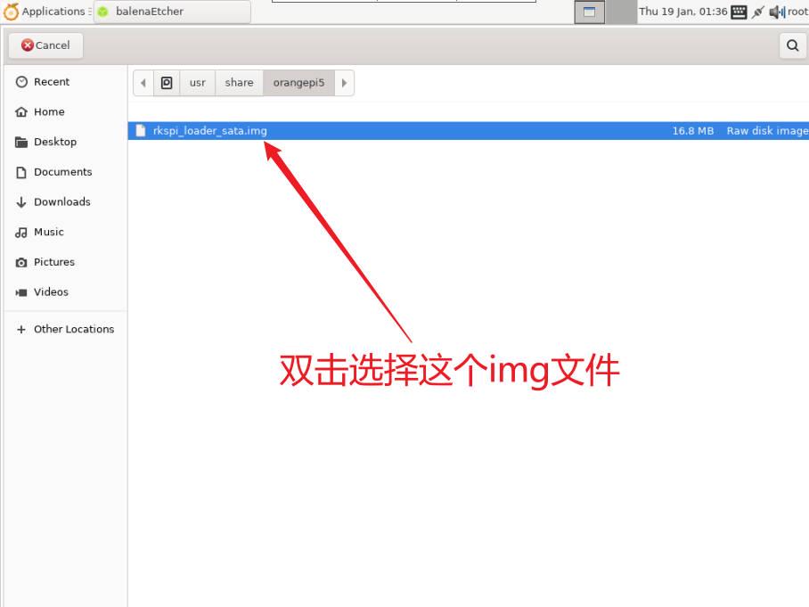
Task: Click the 16.8 MB size cell
Action: coord(692,131)
